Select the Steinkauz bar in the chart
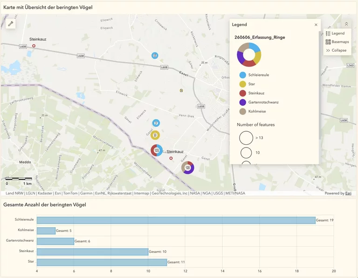358x278 pixels. tap(92, 252)
